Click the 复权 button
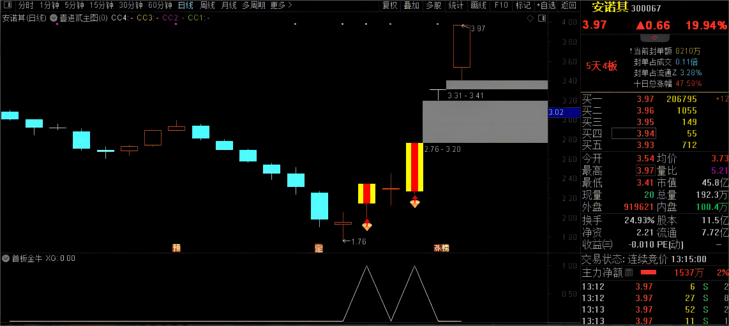Screen dimensions: 729x326 [x=389, y=6]
